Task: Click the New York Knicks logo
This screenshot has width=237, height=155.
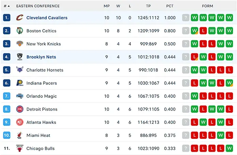Action: click(x=20, y=44)
